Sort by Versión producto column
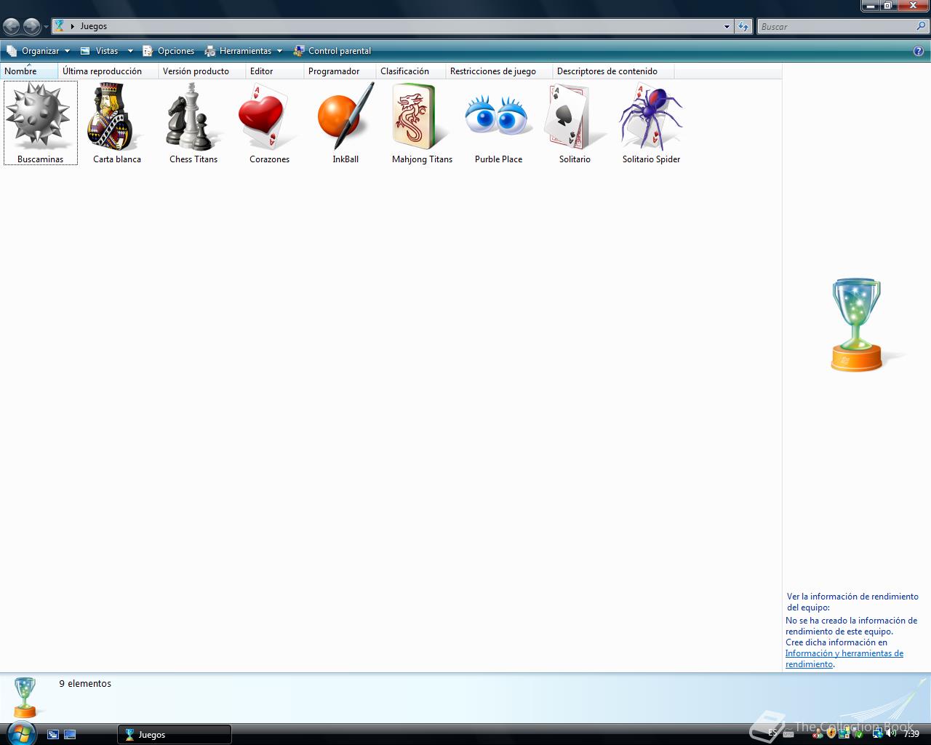Screen dimensions: 931x745 coord(202,71)
